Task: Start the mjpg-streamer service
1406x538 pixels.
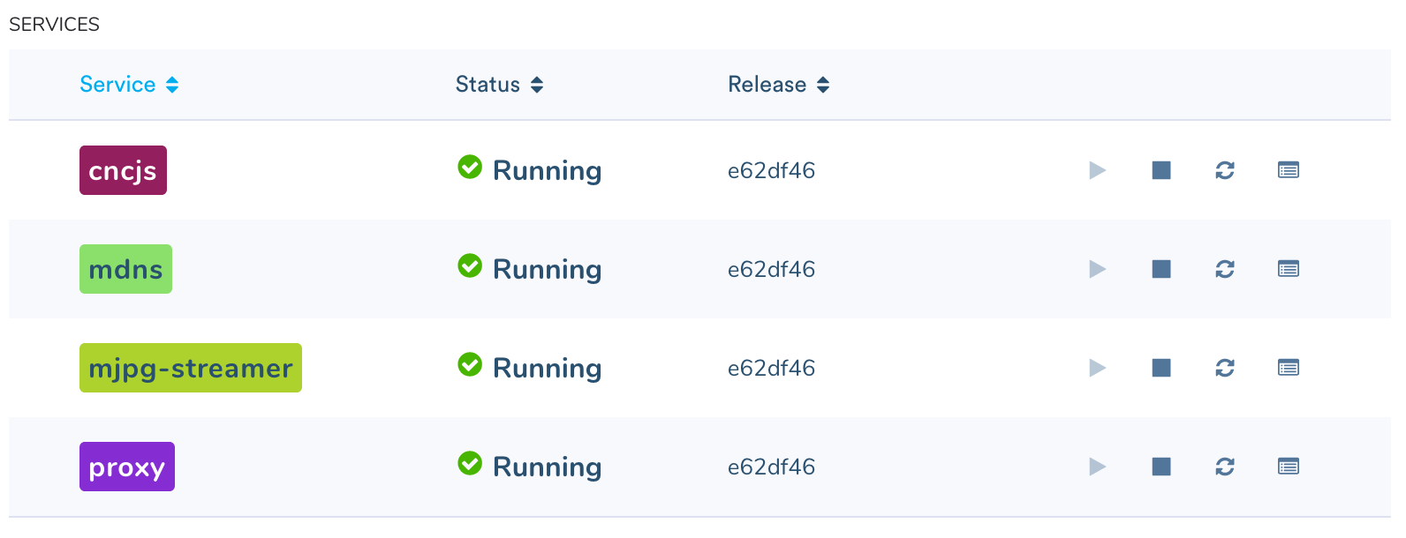Action: (x=1097, y=368)
